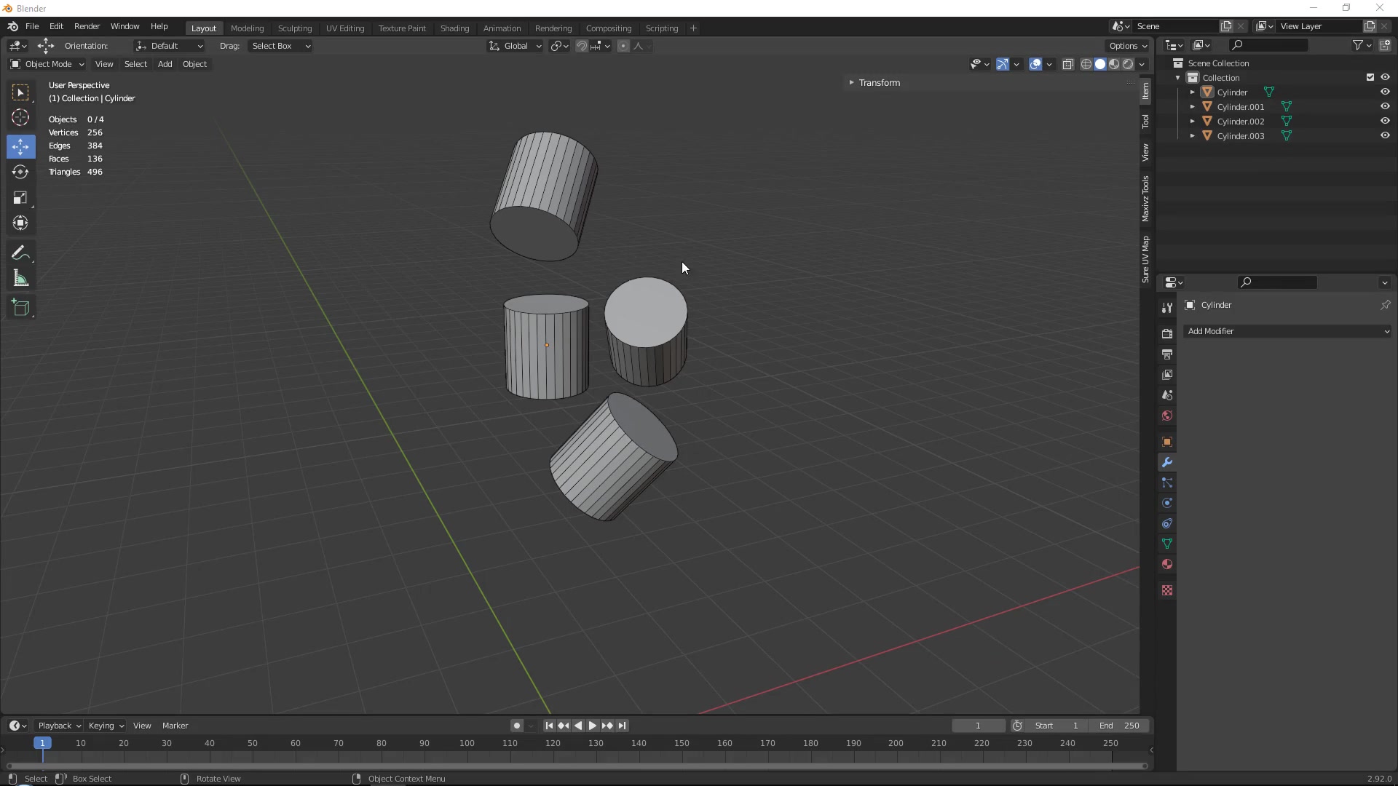This screenshot has height=786, width=1398.
Task: Click the current frame field
Action: (x=978, y=726)
